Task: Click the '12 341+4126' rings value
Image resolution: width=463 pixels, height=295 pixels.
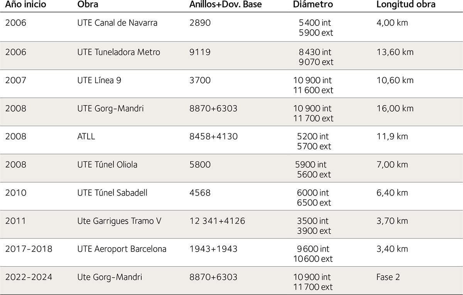Action: click(x=217, y=221)
